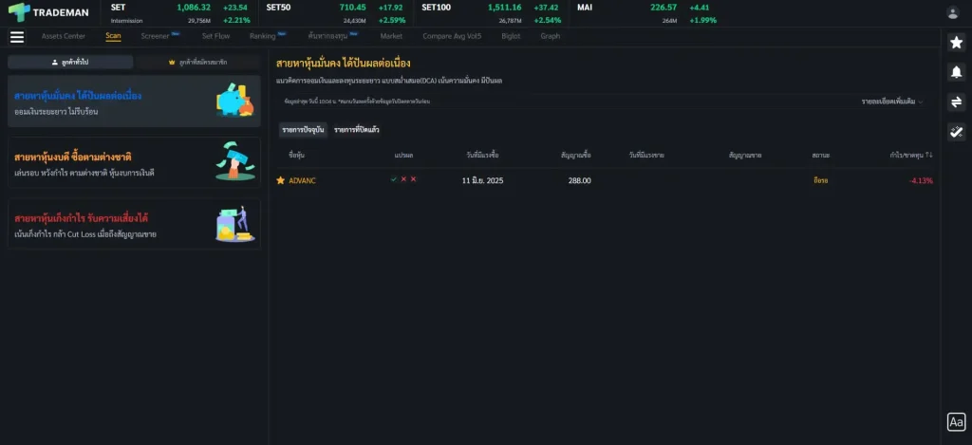The width and height of the screenshot is (972, 445).
Task: Click the user profile avatar icon
Action: [x=953, y=12]
